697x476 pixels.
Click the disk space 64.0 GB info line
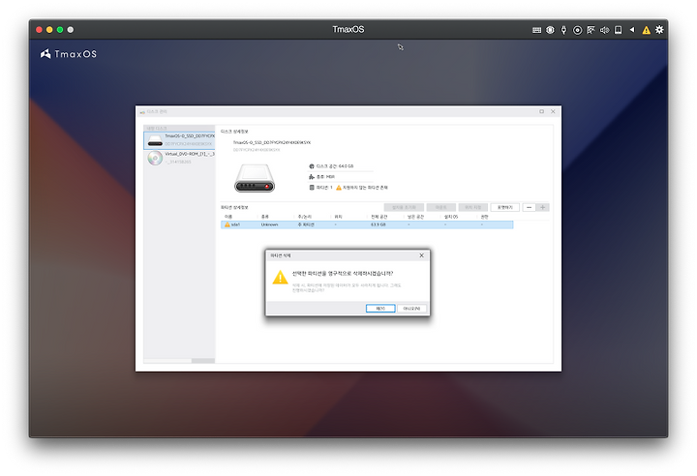point(331,166)
